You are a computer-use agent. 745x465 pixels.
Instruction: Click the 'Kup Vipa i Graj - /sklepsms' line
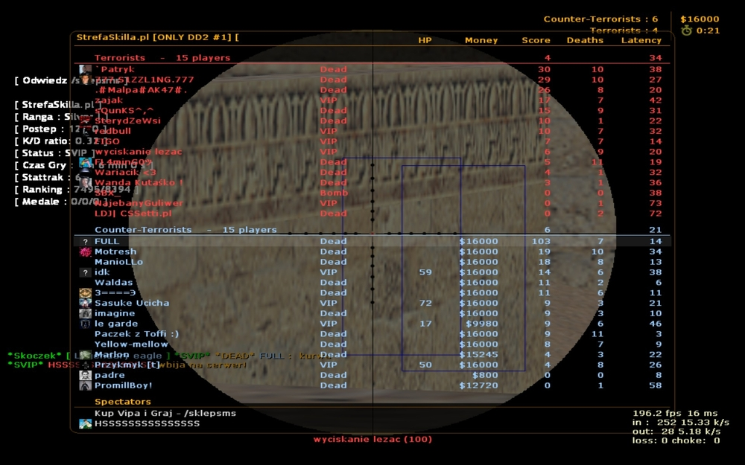click(165, 413)
